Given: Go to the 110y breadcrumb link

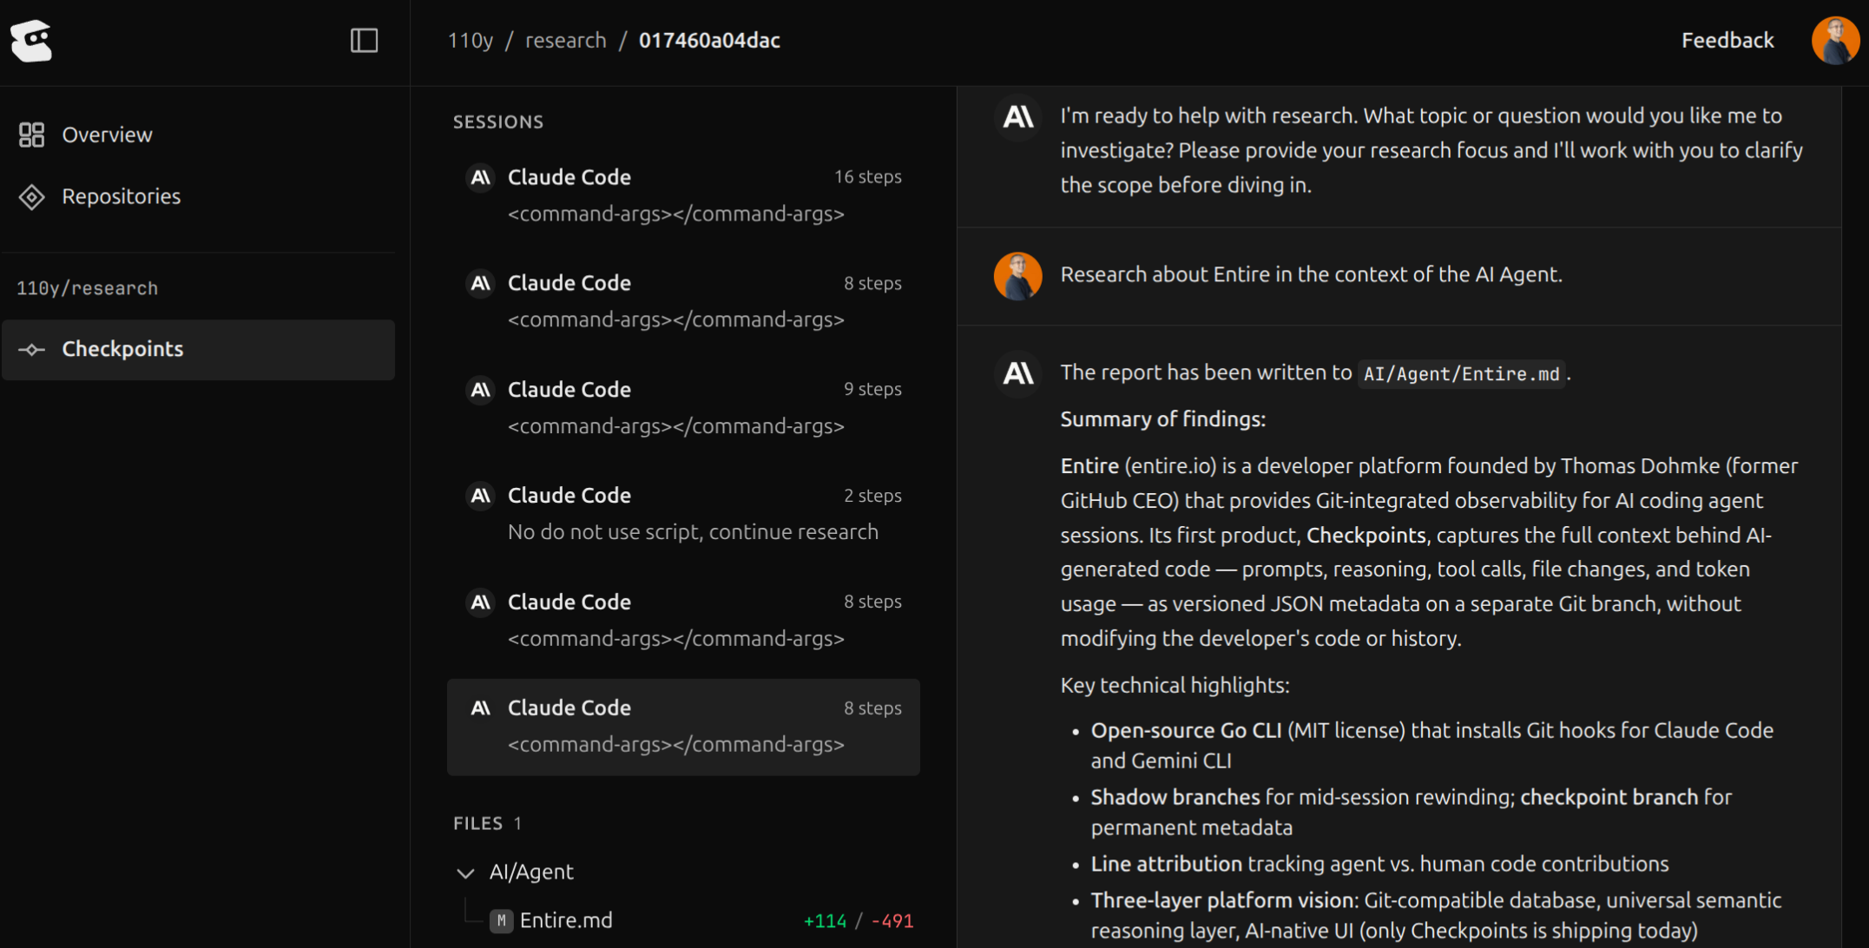Looking at the screenshot, I should (x=471, y=41).
